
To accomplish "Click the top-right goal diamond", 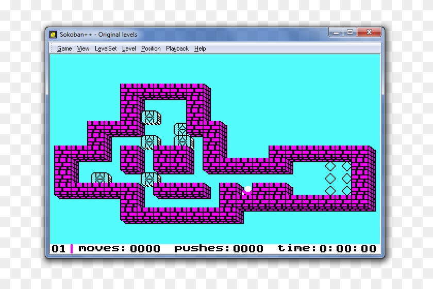I will (x=346, y=166).
